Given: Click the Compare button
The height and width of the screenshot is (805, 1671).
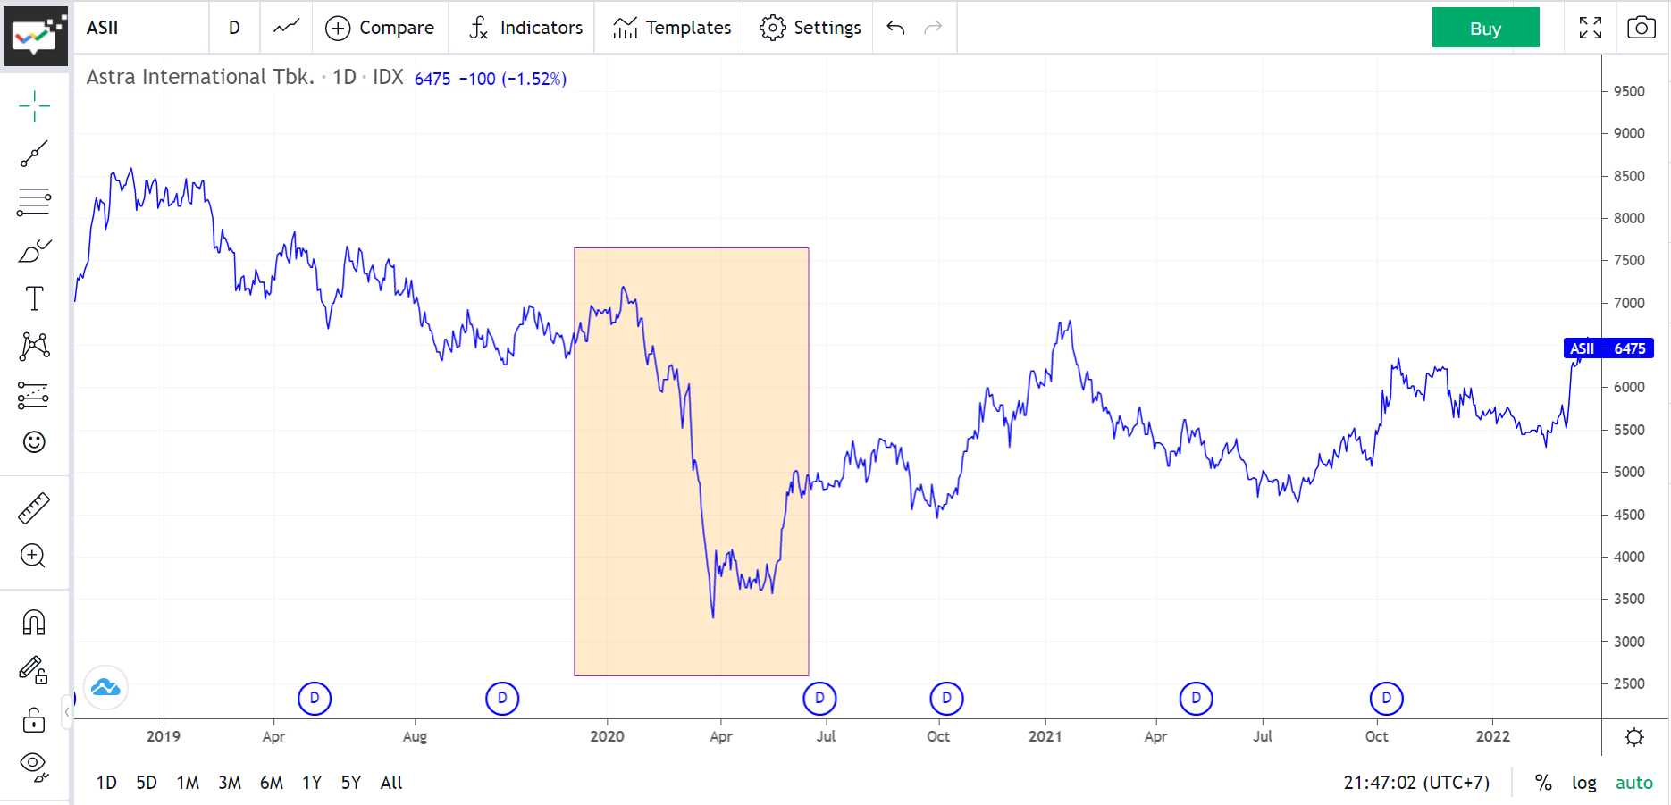Looking at the screenshot, I should tap(380, 28).
